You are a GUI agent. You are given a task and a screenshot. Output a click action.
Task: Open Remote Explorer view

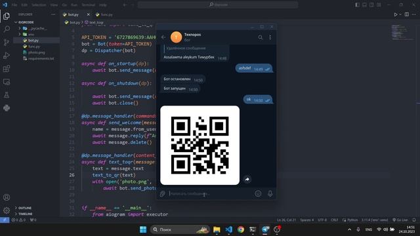pyautogui.click(x=7, y=82)
